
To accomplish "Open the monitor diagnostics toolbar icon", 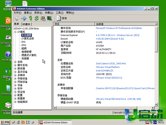I will click(x=50, y=18).
